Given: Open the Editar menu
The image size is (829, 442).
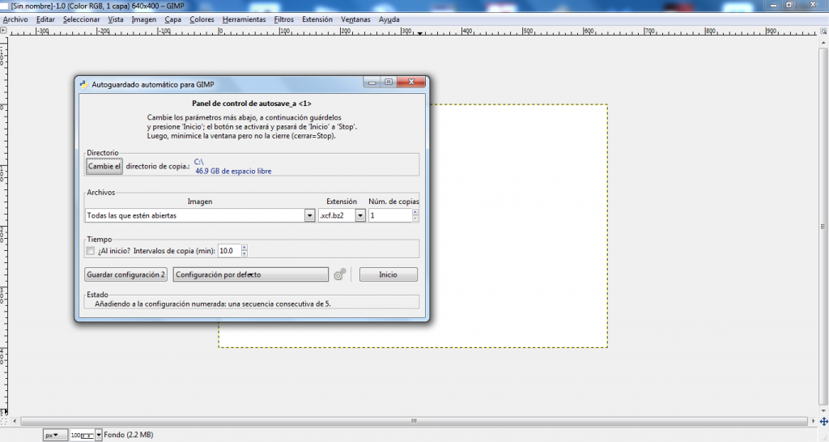Looking at the screenshot, I should tap(45, 19).
